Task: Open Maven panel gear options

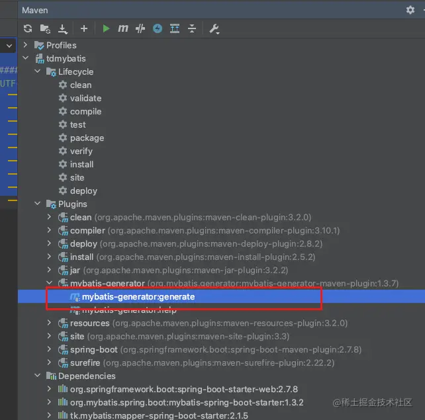Action: coord(410,10)
